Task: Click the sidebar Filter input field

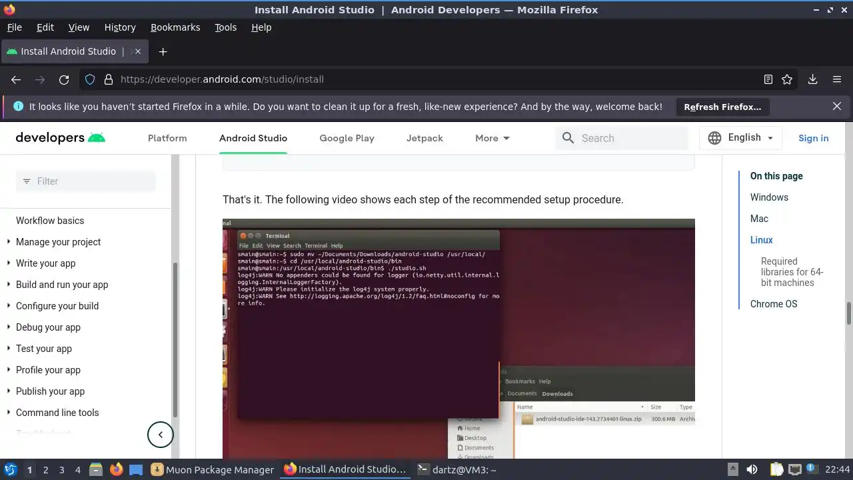Action: (x=86, y=181)
